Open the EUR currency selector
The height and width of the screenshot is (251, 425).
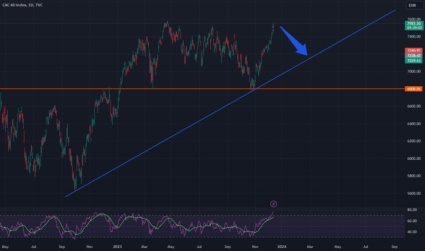tap(415, 5)
